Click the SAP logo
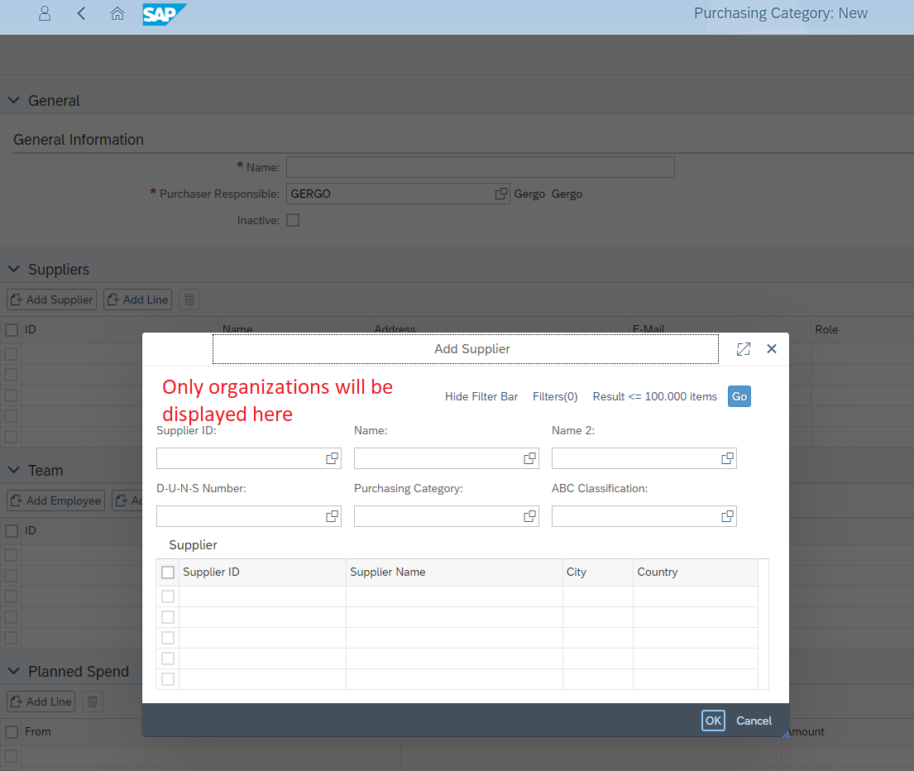914x771 pixels. point(165,14)
